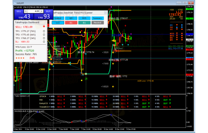Image resolution: width=208 pixels, height=133 pixels.
Task: Click the red down arrow next to SELL: 1783.09
Action: click(44, 27)
